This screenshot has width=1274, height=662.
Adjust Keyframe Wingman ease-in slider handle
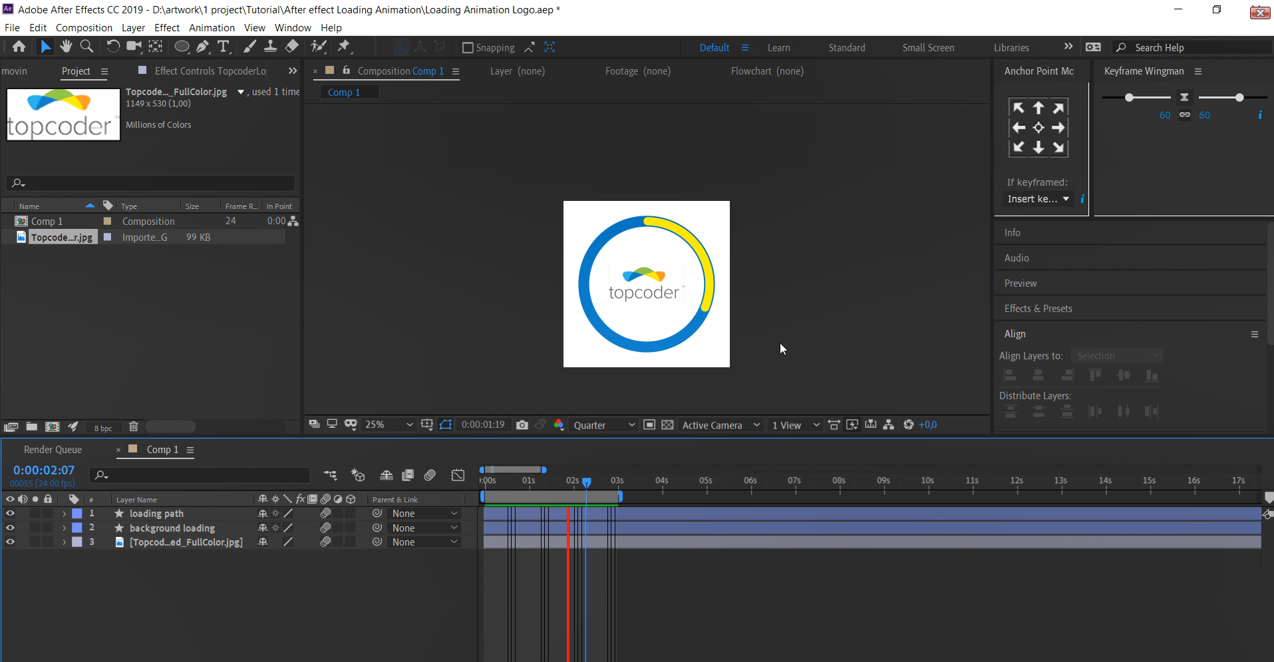click(x=1129, y=98)
